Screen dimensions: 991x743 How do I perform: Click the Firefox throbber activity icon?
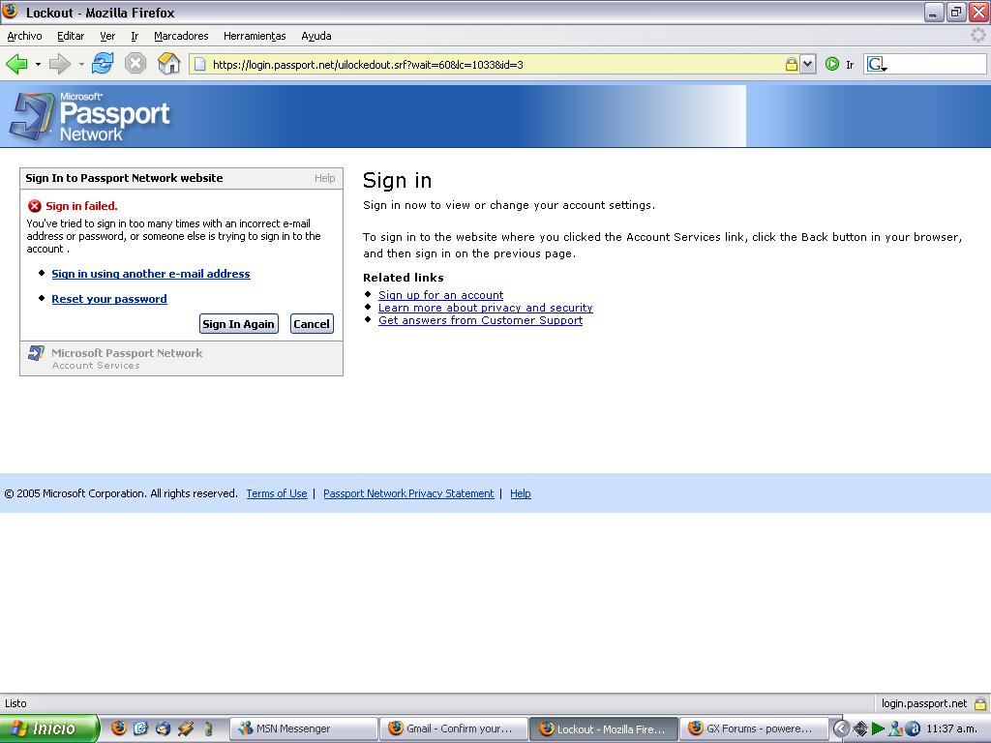[978, 36]
